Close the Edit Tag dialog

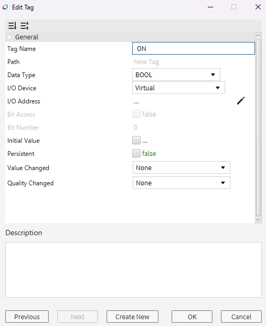[x=258, y=7]
